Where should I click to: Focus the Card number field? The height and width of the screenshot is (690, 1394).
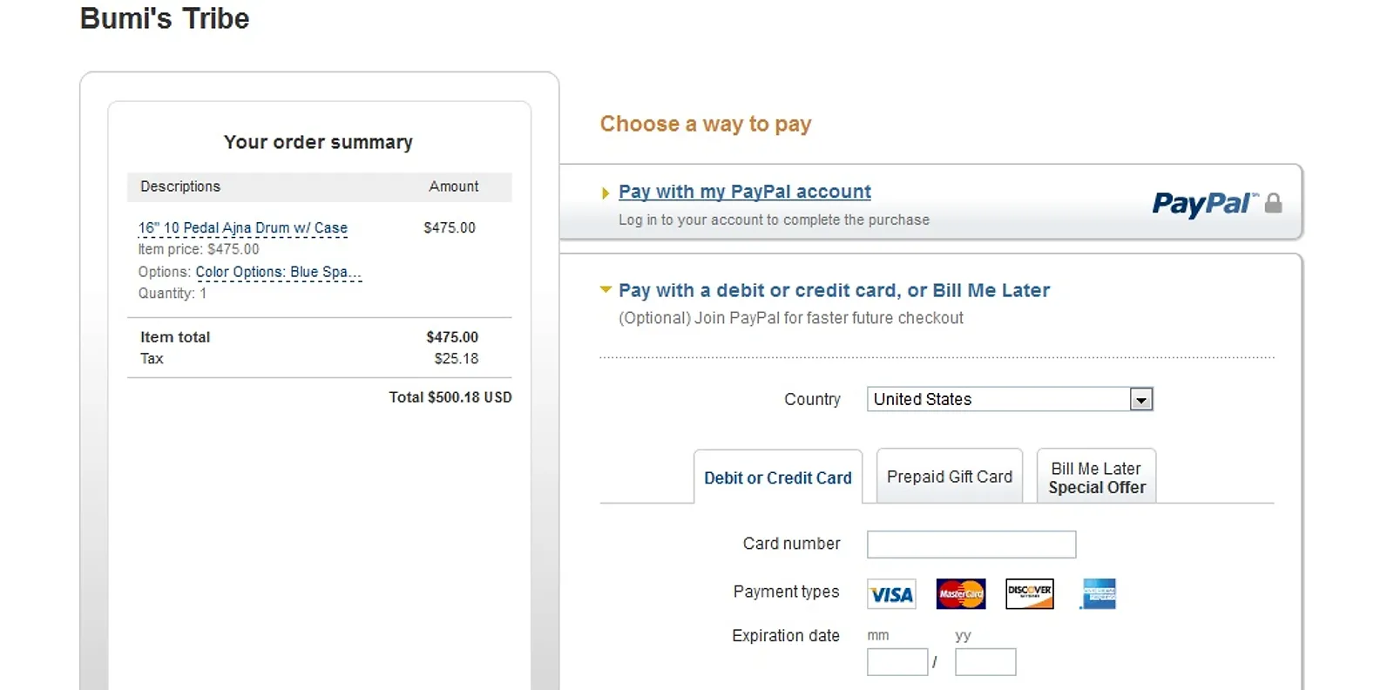point(971,545)
